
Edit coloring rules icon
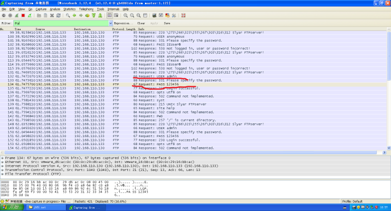[x=167, y=16]
